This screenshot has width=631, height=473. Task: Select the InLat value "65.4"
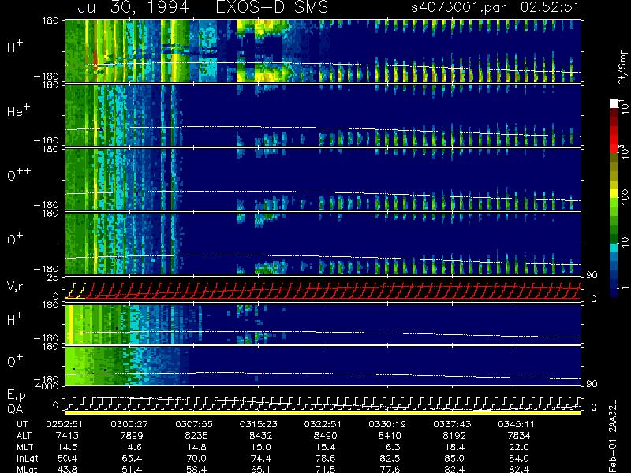(132, 458)
